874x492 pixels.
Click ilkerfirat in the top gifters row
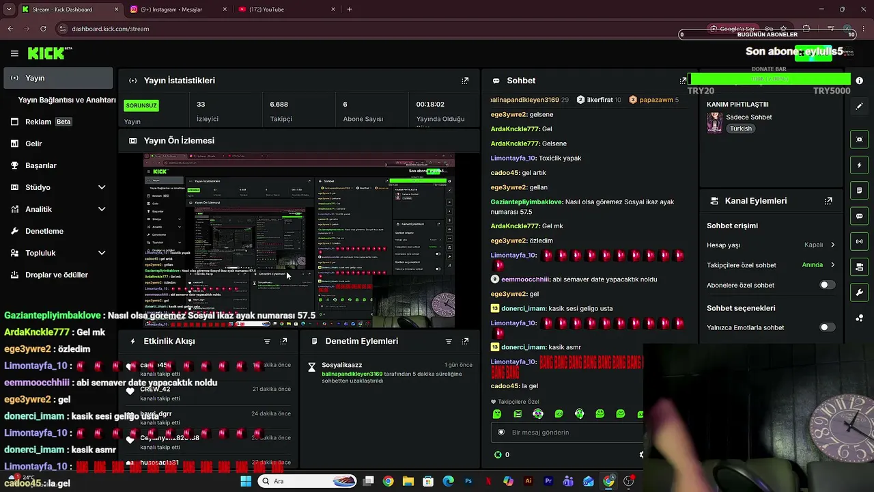coord(600,100)
